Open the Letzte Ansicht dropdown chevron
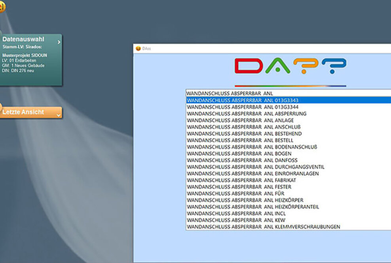Image resolution: width=391 pixels, height=263 pixels. (x=58, y=115)
